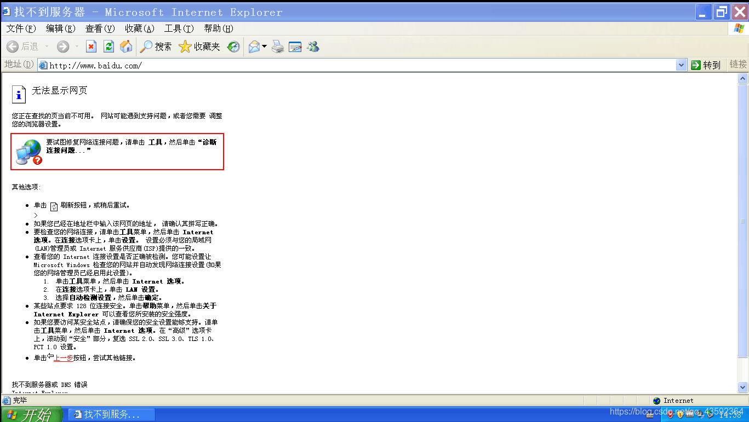This screenshot has height=422, width=749.
Task: Click the VMware tools tray icon
Action: click(x=690, y=414)
